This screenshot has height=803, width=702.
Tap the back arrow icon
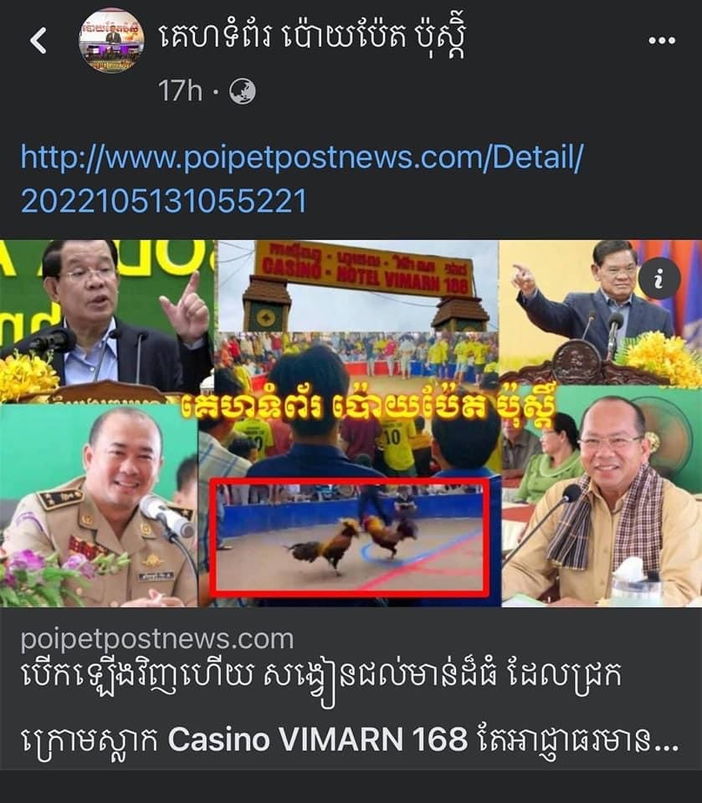(38, 41)
